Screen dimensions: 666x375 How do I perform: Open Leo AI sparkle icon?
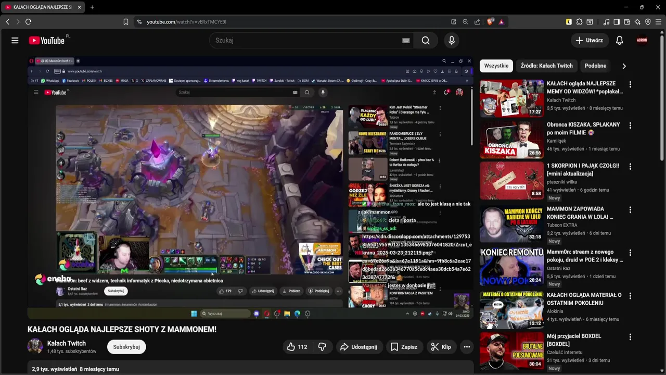(637, 22)
